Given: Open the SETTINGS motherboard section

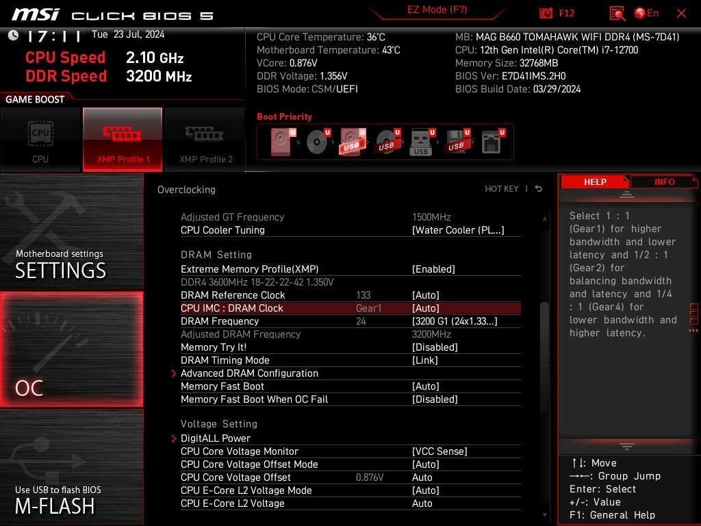Looking at the screenshot, I should (71, 231).
